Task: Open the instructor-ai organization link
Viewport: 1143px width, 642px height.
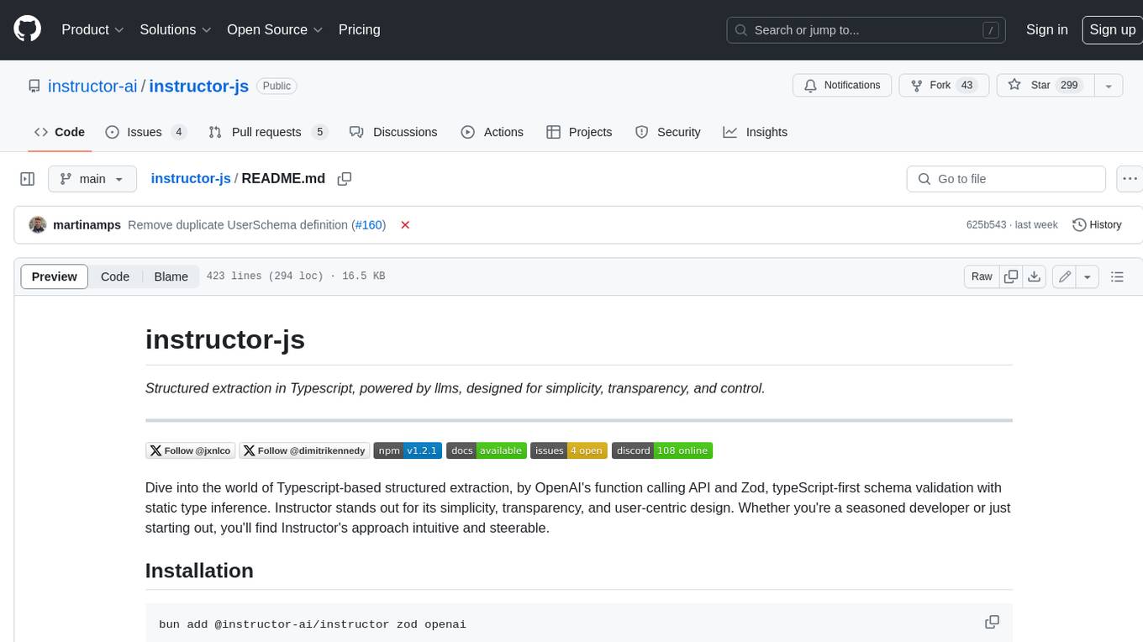Action: (92, 86)
